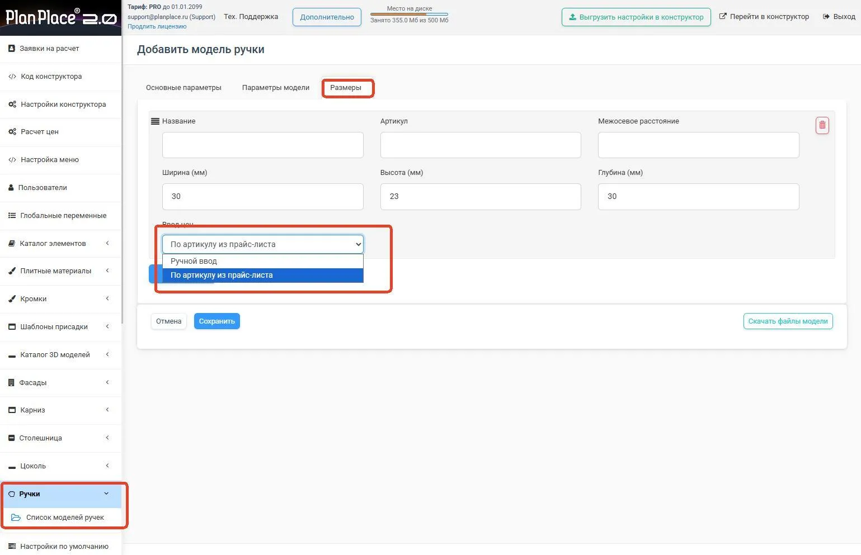Expand the Цоколь menu chevron

(107, 466)
